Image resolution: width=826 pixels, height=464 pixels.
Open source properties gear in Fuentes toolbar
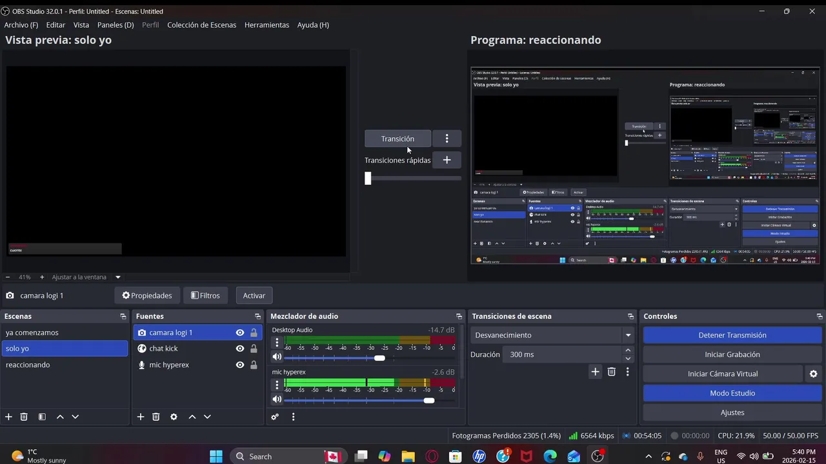pos(174,417)
